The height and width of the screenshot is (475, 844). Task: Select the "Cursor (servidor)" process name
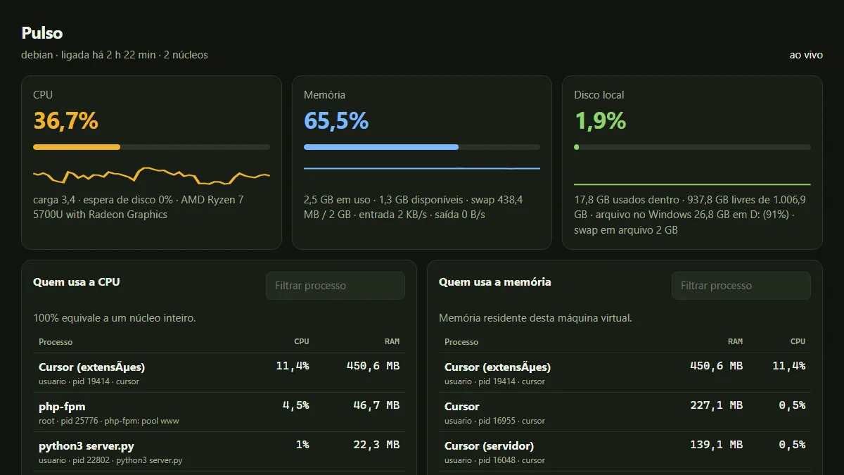[x=489, y=445]
